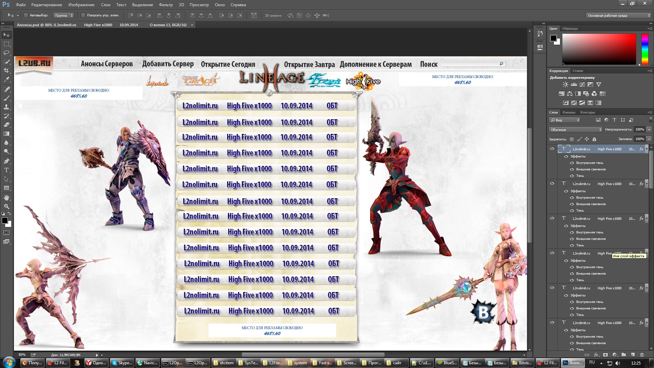The image size is (654, 368).
Task: Add Curves adjustment from Correction panel
Action: tap(582, 85)
